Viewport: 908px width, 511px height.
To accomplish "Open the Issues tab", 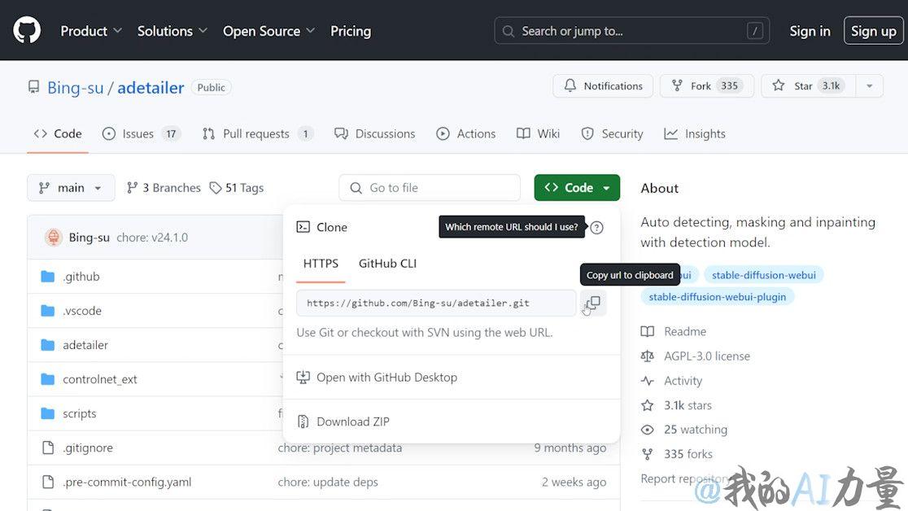I will 142,133.
